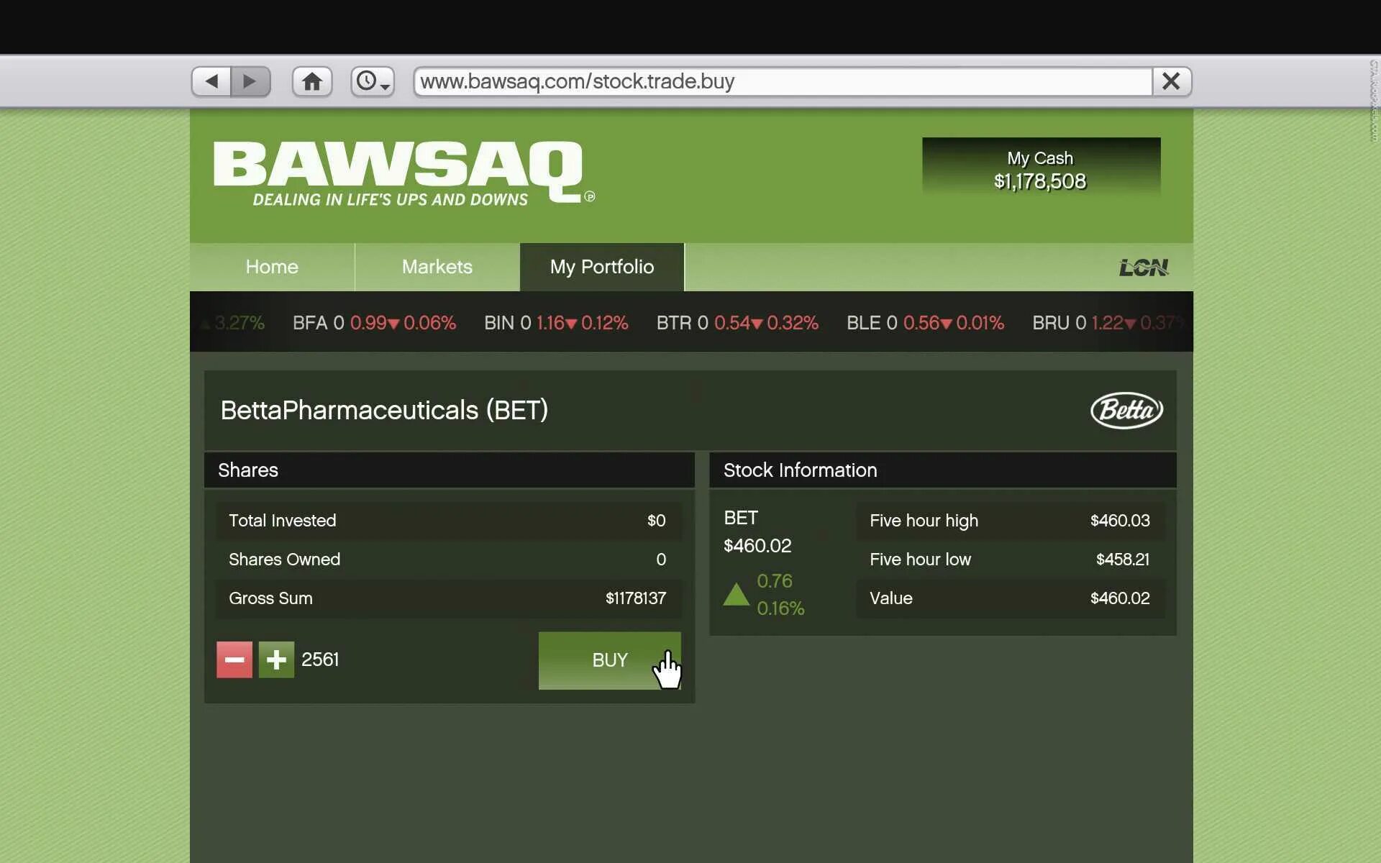
Task: Open the browser history clock dropdown
Action: (373, 81)
